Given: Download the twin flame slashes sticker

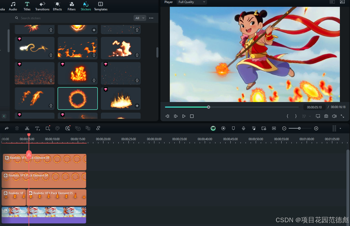Looking at the screenshot, I should [51, 106].
